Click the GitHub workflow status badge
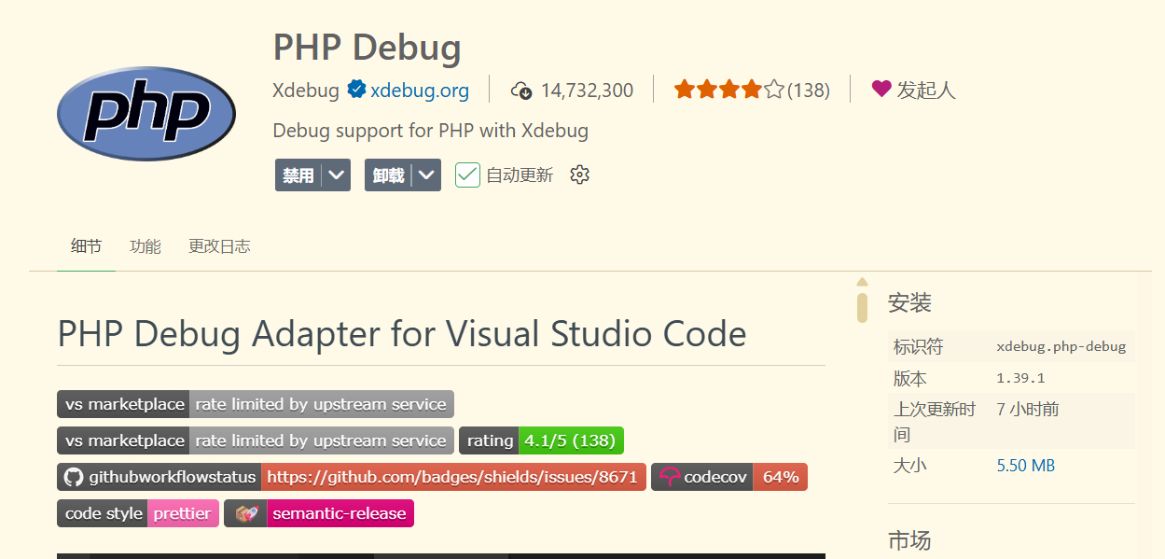Viewport: 1165px width, 559px height. click(352, 477)
